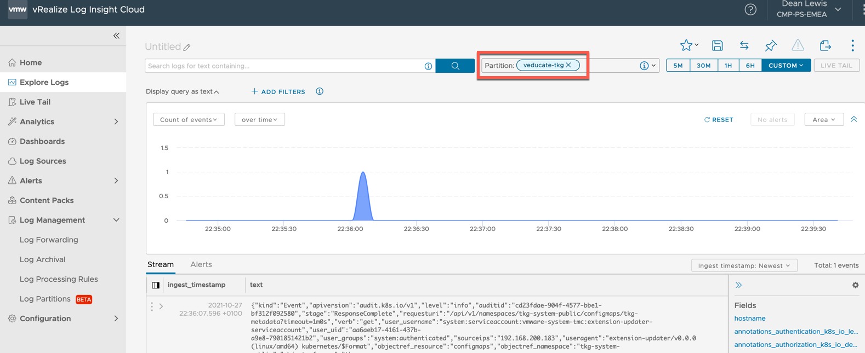This screenshot has width=865, height=353.
Task: Open Add Filters info icon
Action: point(320,91)
